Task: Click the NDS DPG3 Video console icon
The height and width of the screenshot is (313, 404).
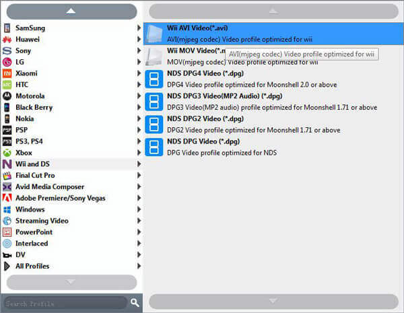Action: (154, 102)
